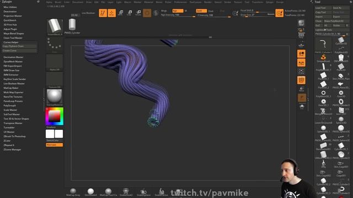Click the Make PolyMesh3D button

click(x=336, y=21)
